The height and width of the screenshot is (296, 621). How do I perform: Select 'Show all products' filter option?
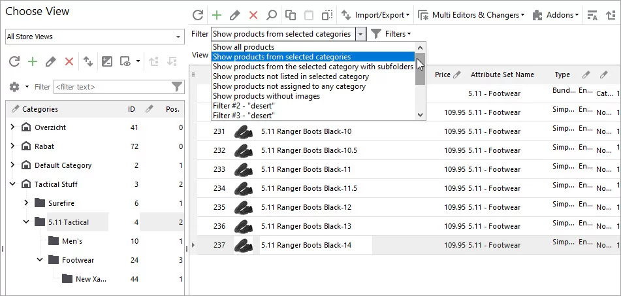pyautogui.click(x=244, y=47)
